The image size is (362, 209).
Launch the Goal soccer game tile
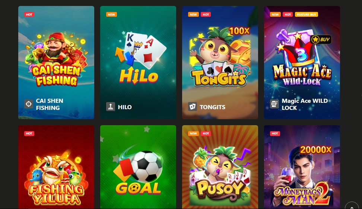point(138,167)
